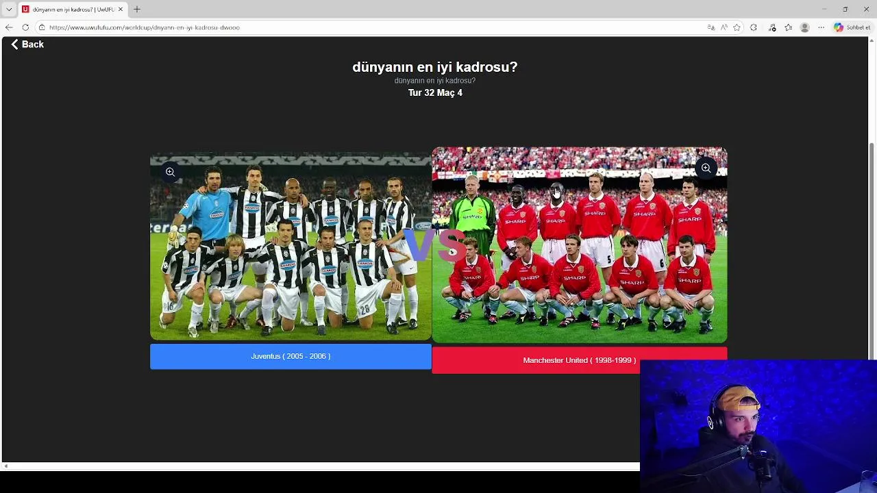Open Copilot Sohbet et button
Viewport: 877px width, 493px height.
click(x=852, y=27)
